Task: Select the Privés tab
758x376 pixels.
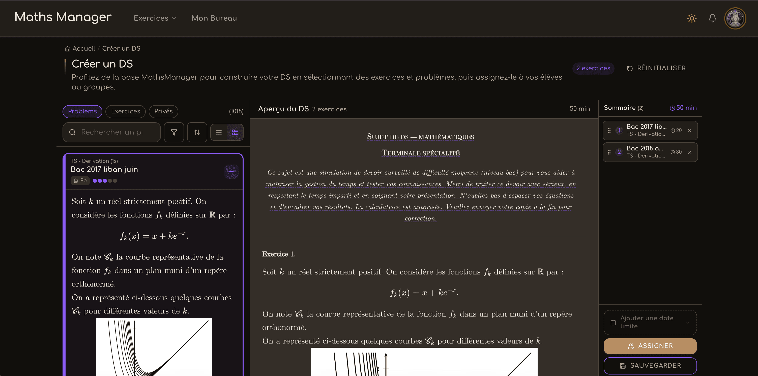Action: coord(163,111)
